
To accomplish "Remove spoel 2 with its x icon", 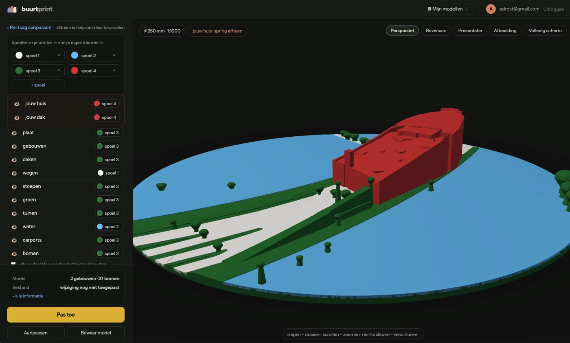I will click(x=114, y=55).
